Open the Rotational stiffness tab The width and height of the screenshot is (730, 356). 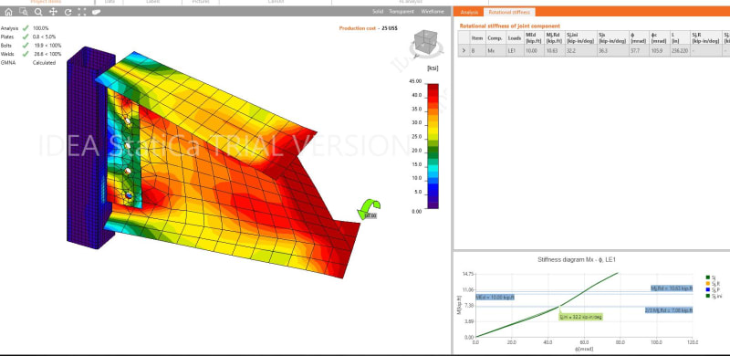pos(509,12)
